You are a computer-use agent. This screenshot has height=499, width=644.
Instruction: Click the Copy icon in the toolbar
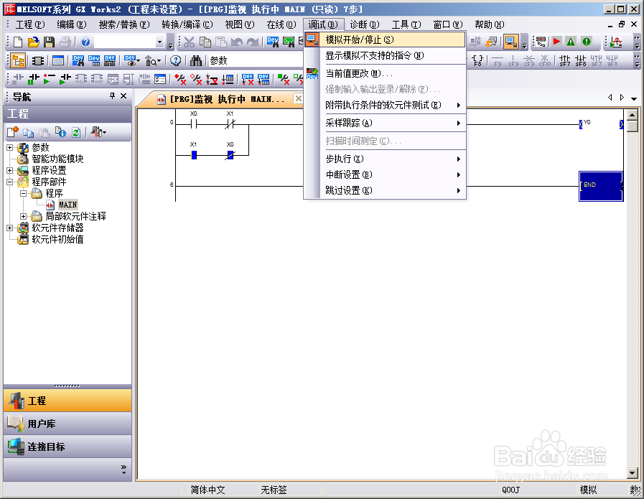coord(205,42)
